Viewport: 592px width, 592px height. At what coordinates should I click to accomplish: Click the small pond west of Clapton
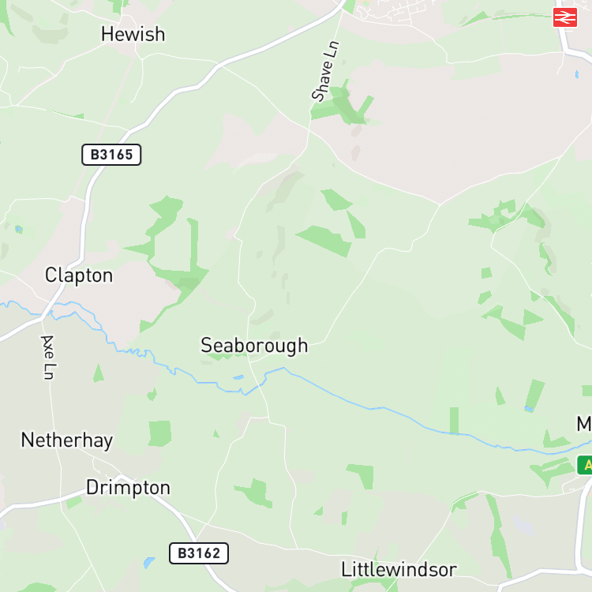(18, 229)
